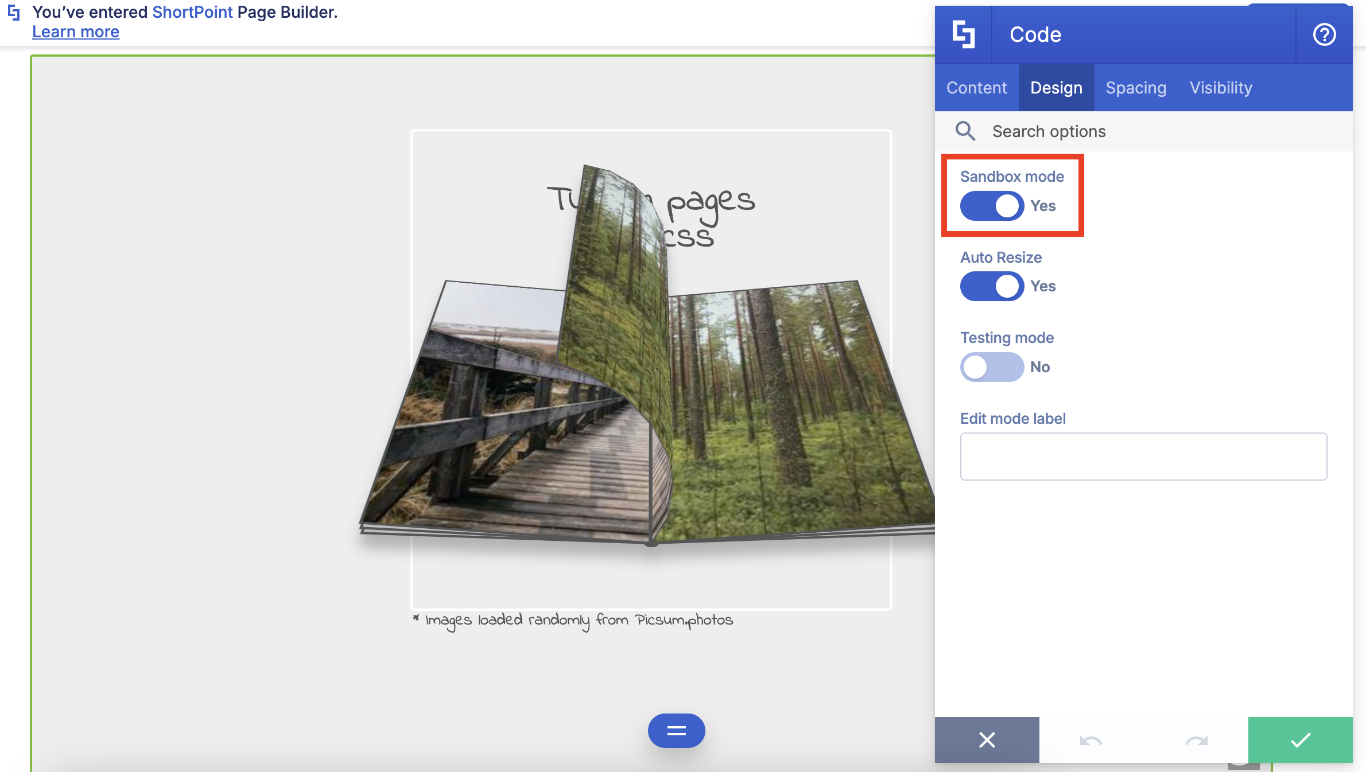Click the redo arrow icon

[1196, 740]
